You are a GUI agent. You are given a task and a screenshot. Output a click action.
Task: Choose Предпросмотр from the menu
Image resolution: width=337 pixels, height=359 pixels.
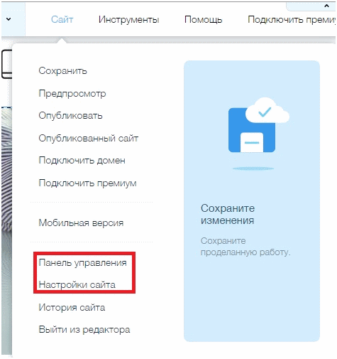click(72, 93)
